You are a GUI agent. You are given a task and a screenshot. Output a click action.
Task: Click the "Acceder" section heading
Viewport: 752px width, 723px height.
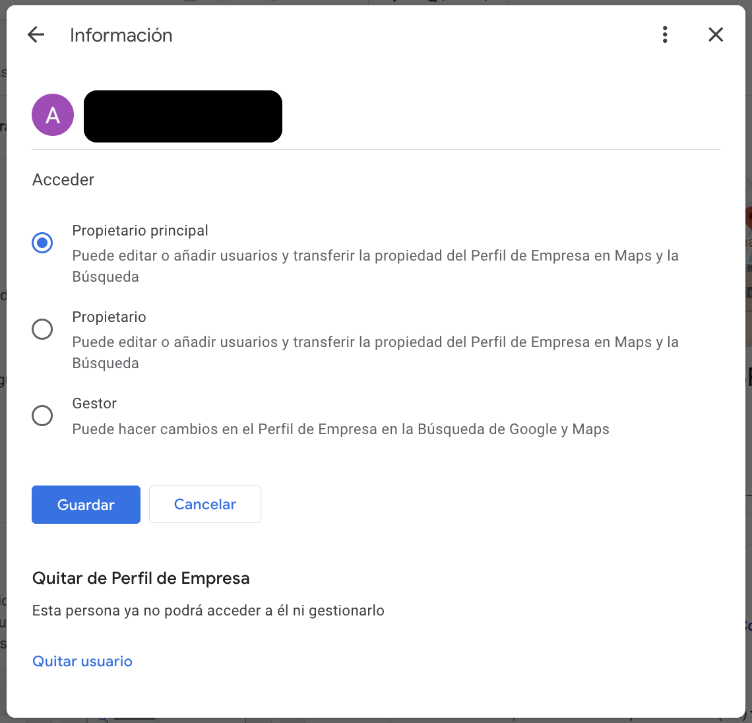click(63, 179)
